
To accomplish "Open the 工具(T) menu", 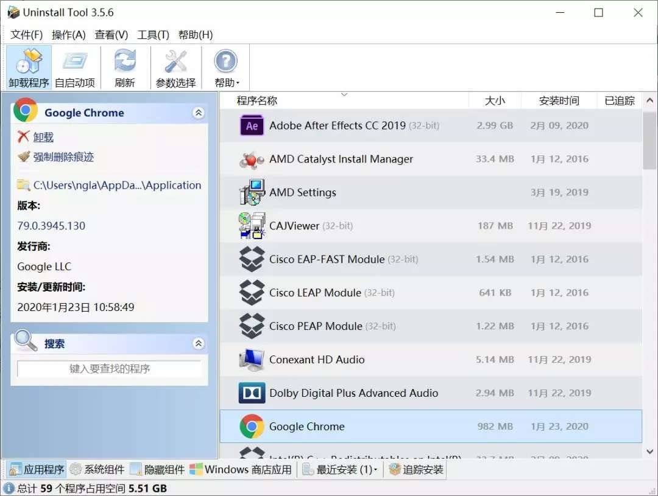I will click(x=153, y=35).
